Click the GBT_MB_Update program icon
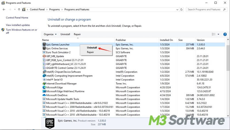This screenshot has width=230, height=130. click(x=44, y=56)
